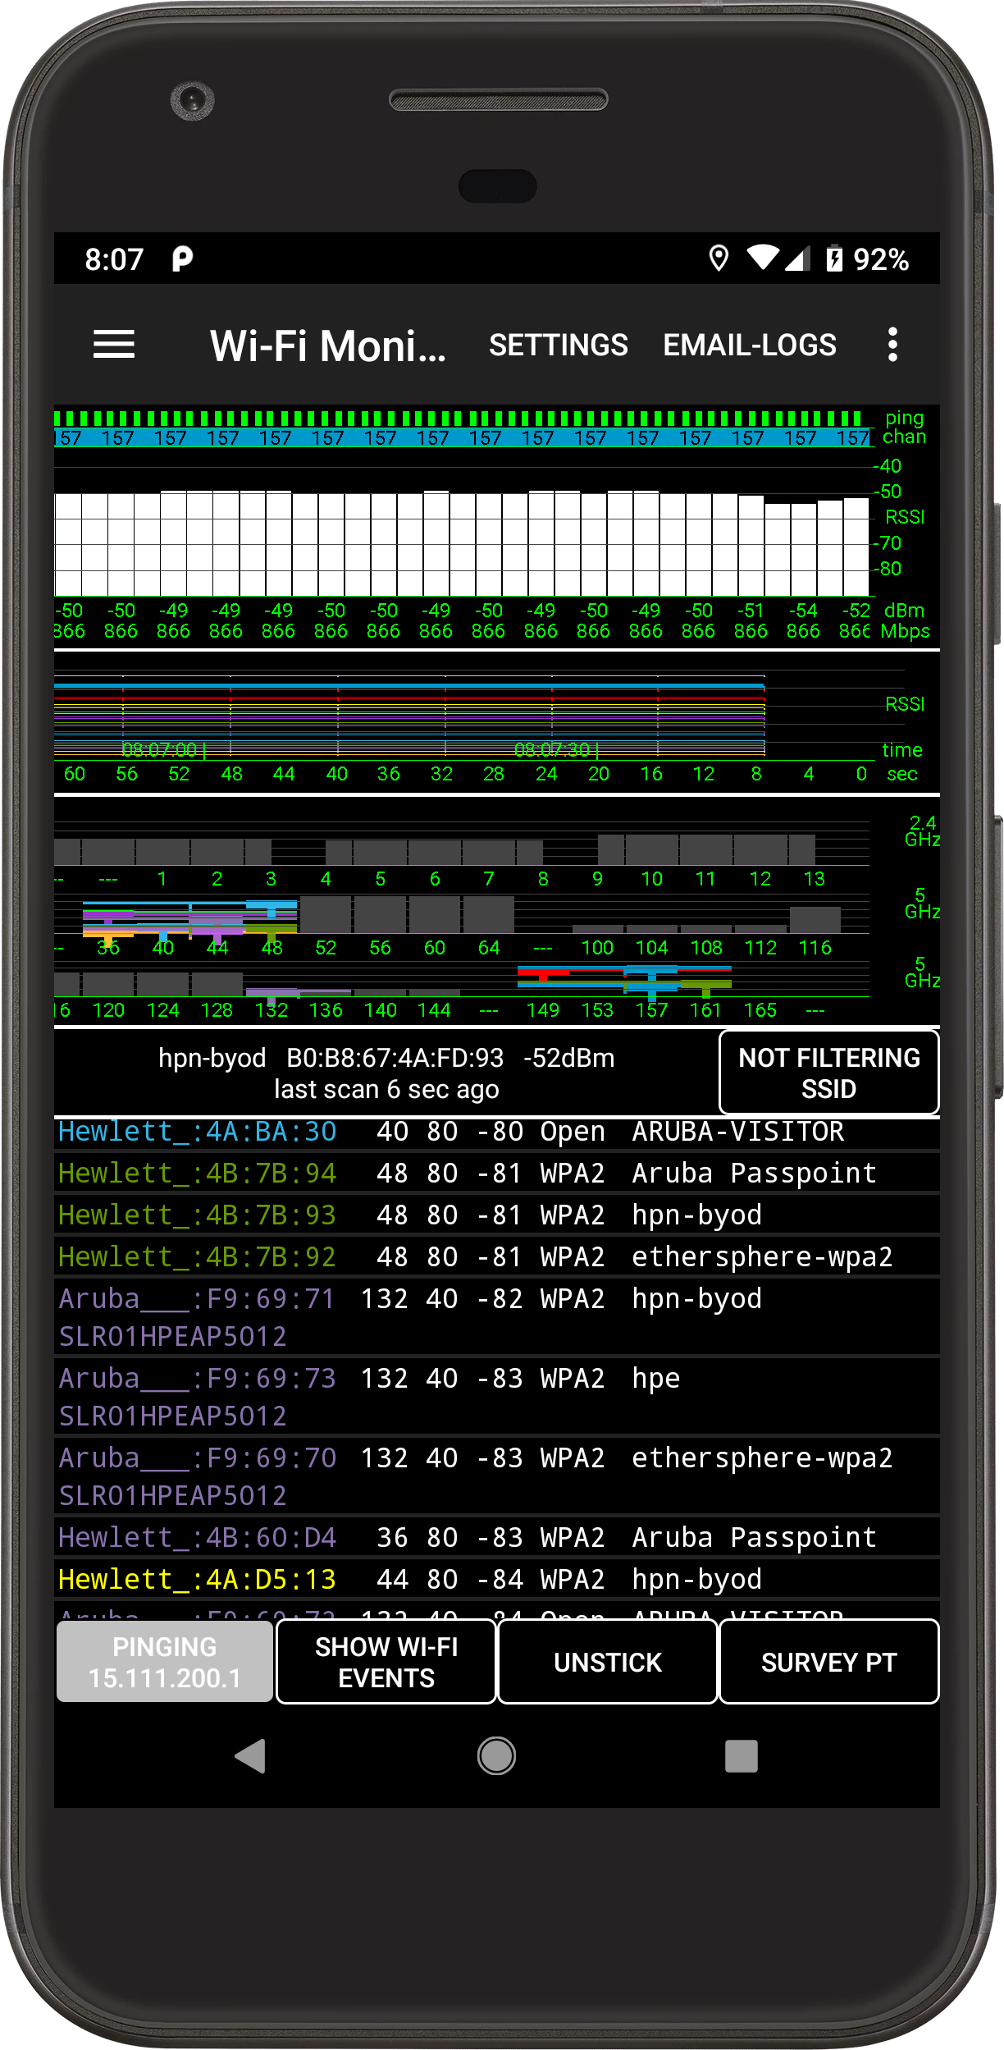Tap channel 132 on the 5 GHz chart

[x=272, y=1010]
